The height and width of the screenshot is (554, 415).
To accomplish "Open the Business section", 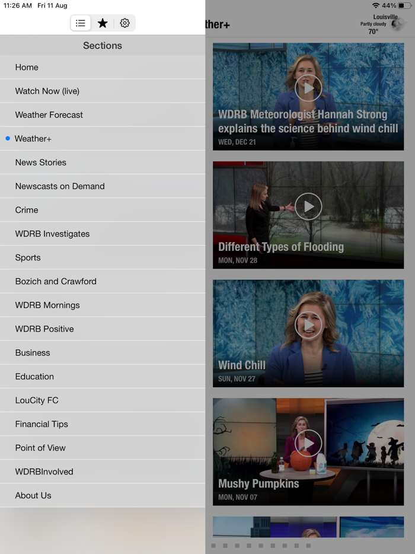I will tap(103, 352).
